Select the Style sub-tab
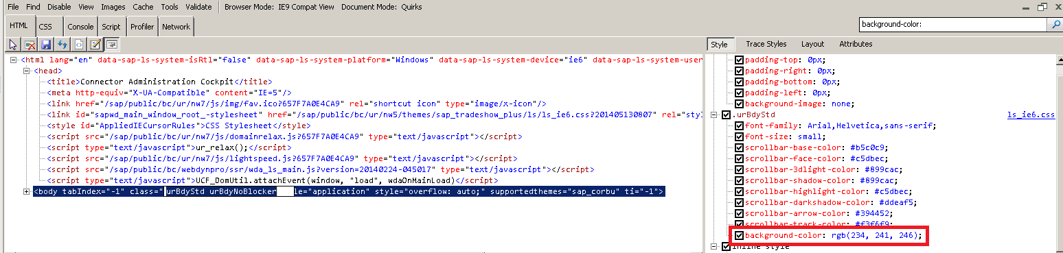Screen dimensions: 1063x253 (720, 44)
